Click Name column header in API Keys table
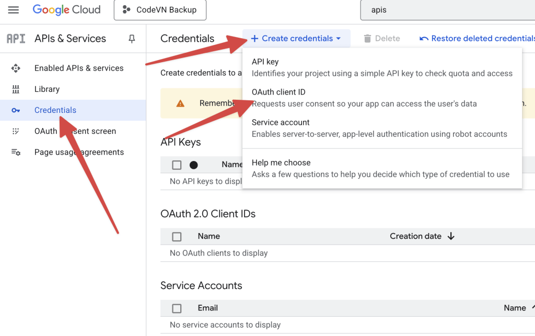This screenshot has height=336, width=535. (x=232, y=165)
